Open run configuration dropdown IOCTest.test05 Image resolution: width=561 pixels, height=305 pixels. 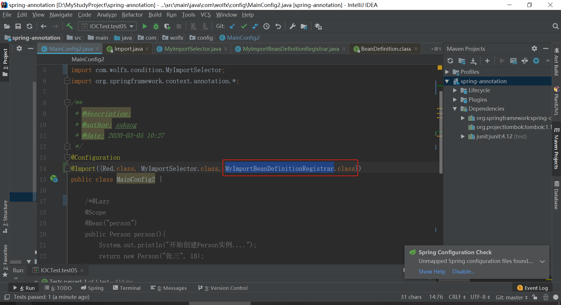coord(107,26)
